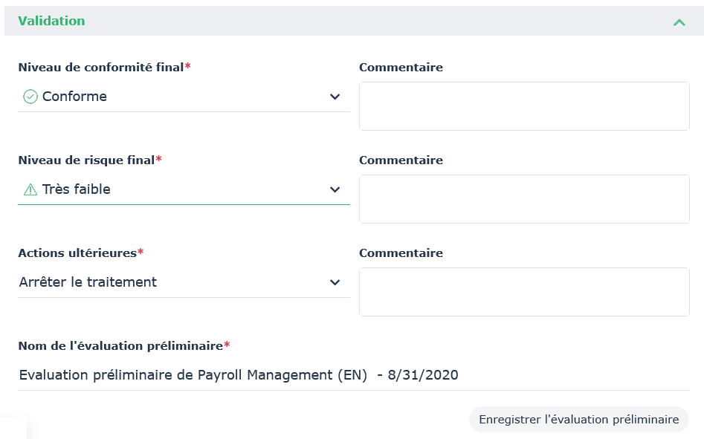Collapse the Validation section chevron
The height and width of the screenshot is (439, 704).
[679, 22]
